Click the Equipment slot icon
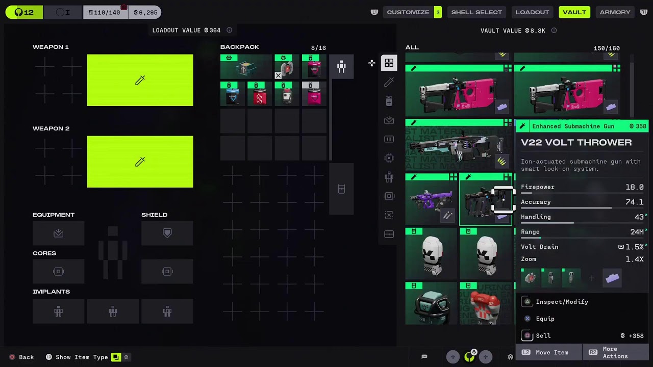Image resolution: width=653 pixels, height=367 pixels. coord(59,233)
